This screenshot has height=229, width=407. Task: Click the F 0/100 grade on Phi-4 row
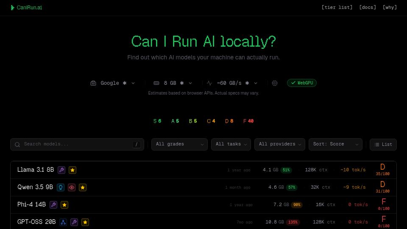coord(384,204)
